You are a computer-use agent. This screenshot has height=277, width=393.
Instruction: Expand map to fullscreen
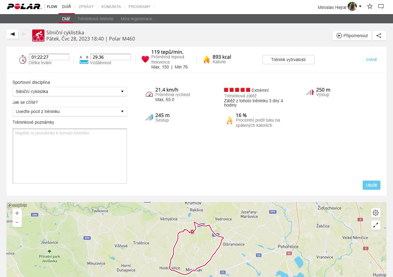(376, 225)
